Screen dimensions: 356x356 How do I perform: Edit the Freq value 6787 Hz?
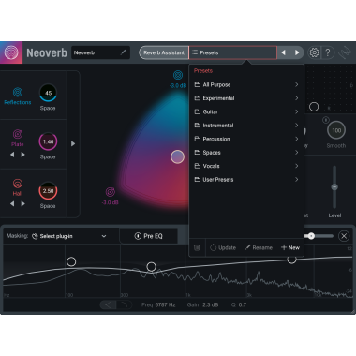[x=165, y=304]
